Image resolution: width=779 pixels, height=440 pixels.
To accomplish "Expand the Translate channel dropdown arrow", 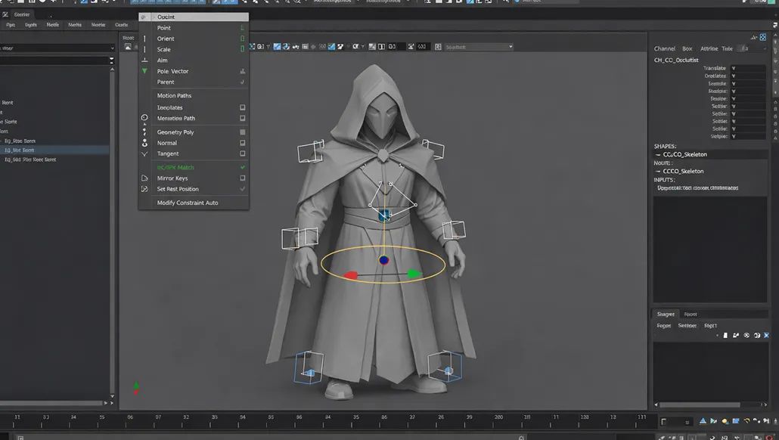I will tap(733, 68).
